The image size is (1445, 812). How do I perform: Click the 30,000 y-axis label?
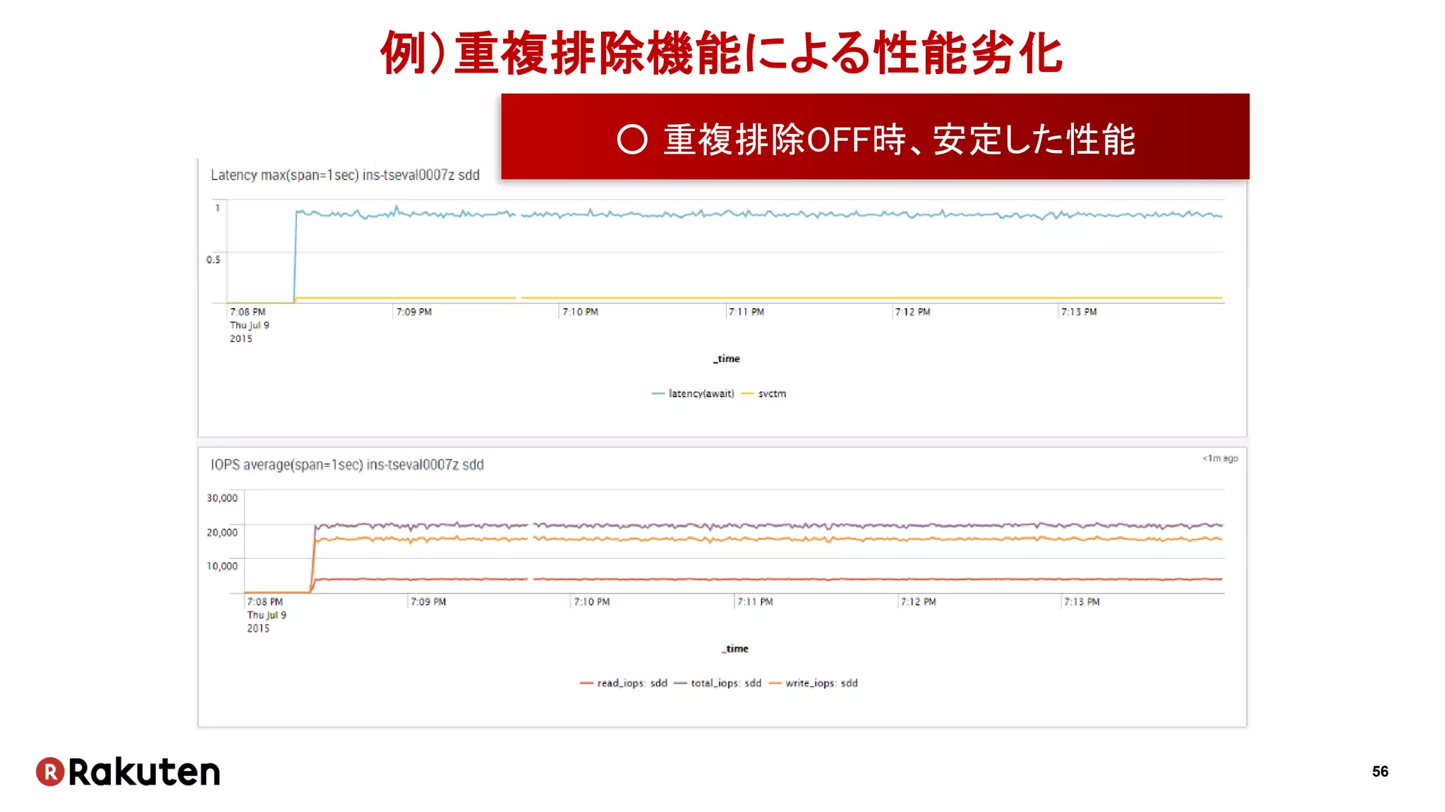(222, 498)
